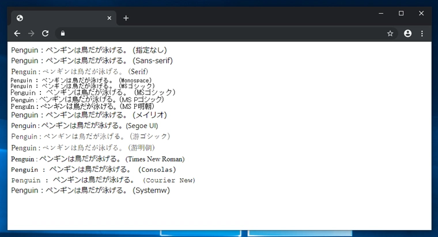Click the line labeled (Courier New)
438x237 pixels.
pyautogui.click(x=103, y=180)
